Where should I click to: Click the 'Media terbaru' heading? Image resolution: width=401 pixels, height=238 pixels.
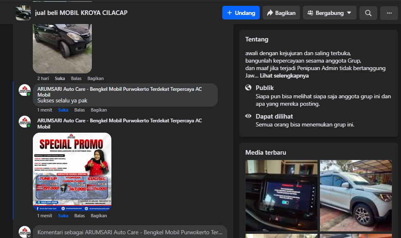point(266,152)
